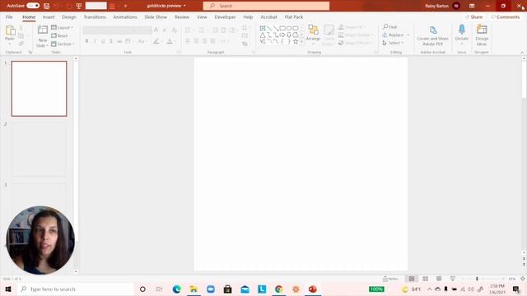Switch to the Design tab
Image resolution: width=527 pixels, height=296 pixels.
tap(69, 16)
